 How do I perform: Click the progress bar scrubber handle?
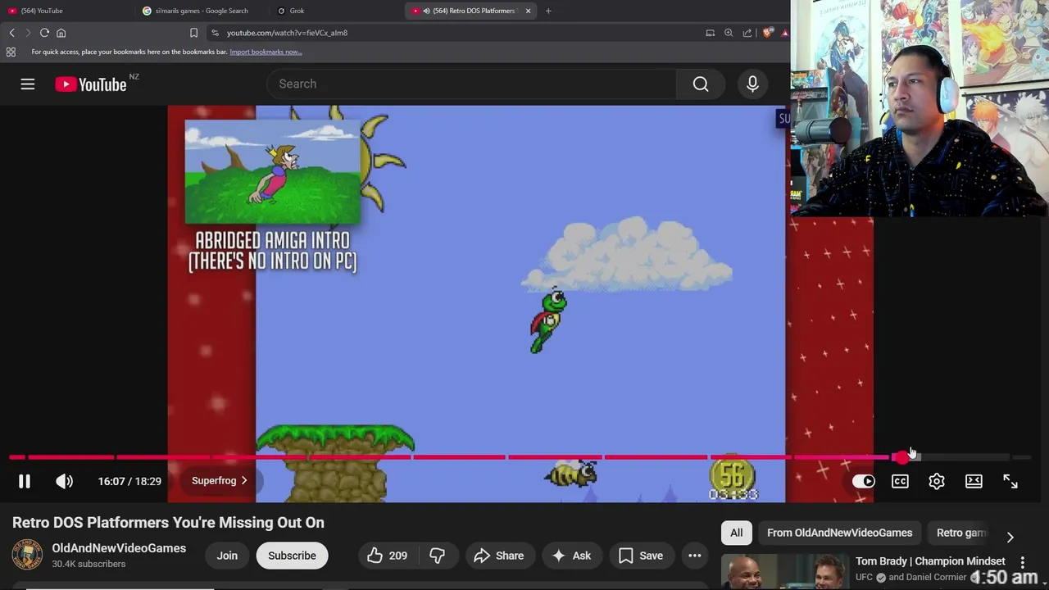(x=901, y=456)
